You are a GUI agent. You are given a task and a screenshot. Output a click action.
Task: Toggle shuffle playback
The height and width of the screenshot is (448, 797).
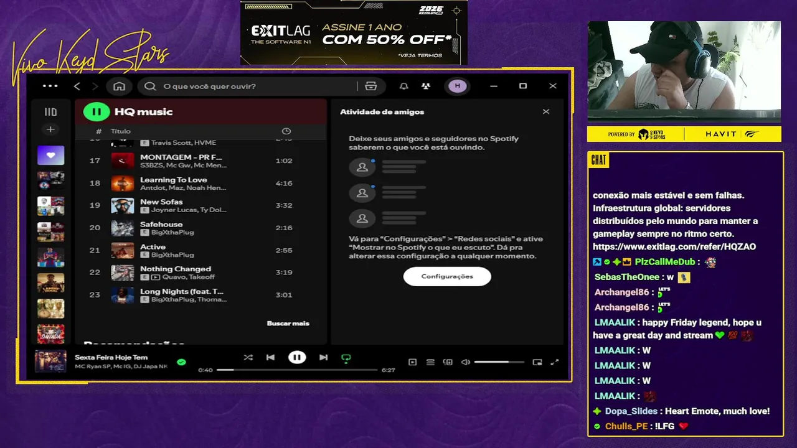(x=248, y=357)
